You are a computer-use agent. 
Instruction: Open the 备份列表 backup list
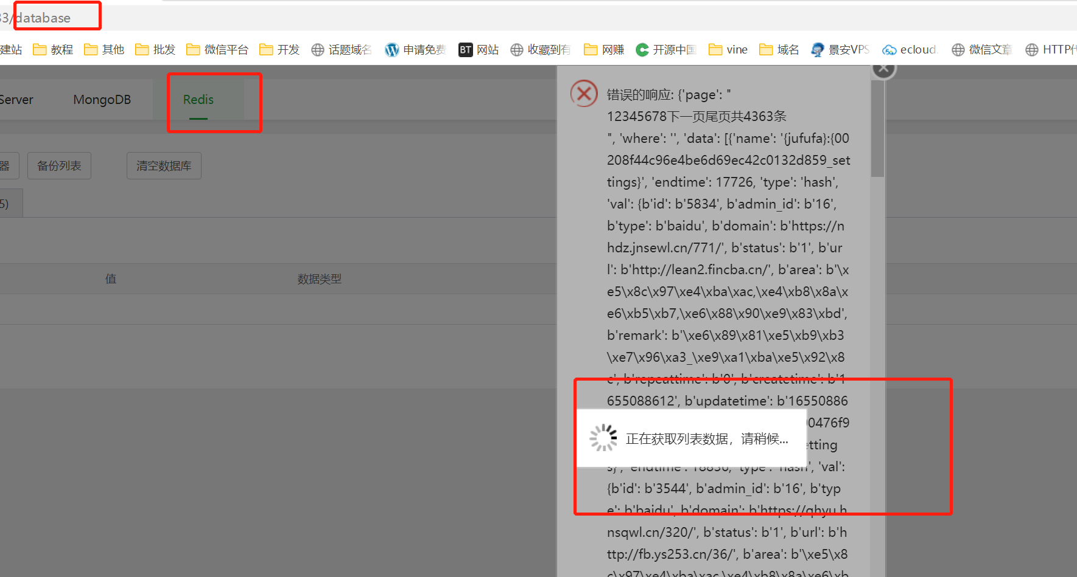(59, 166)
